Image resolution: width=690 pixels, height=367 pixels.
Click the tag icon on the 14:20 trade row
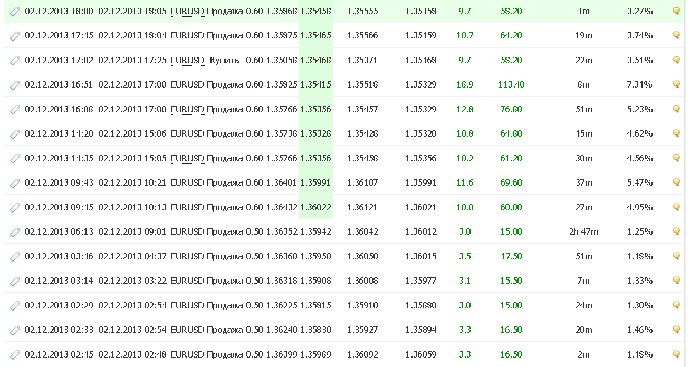[15, 134]
